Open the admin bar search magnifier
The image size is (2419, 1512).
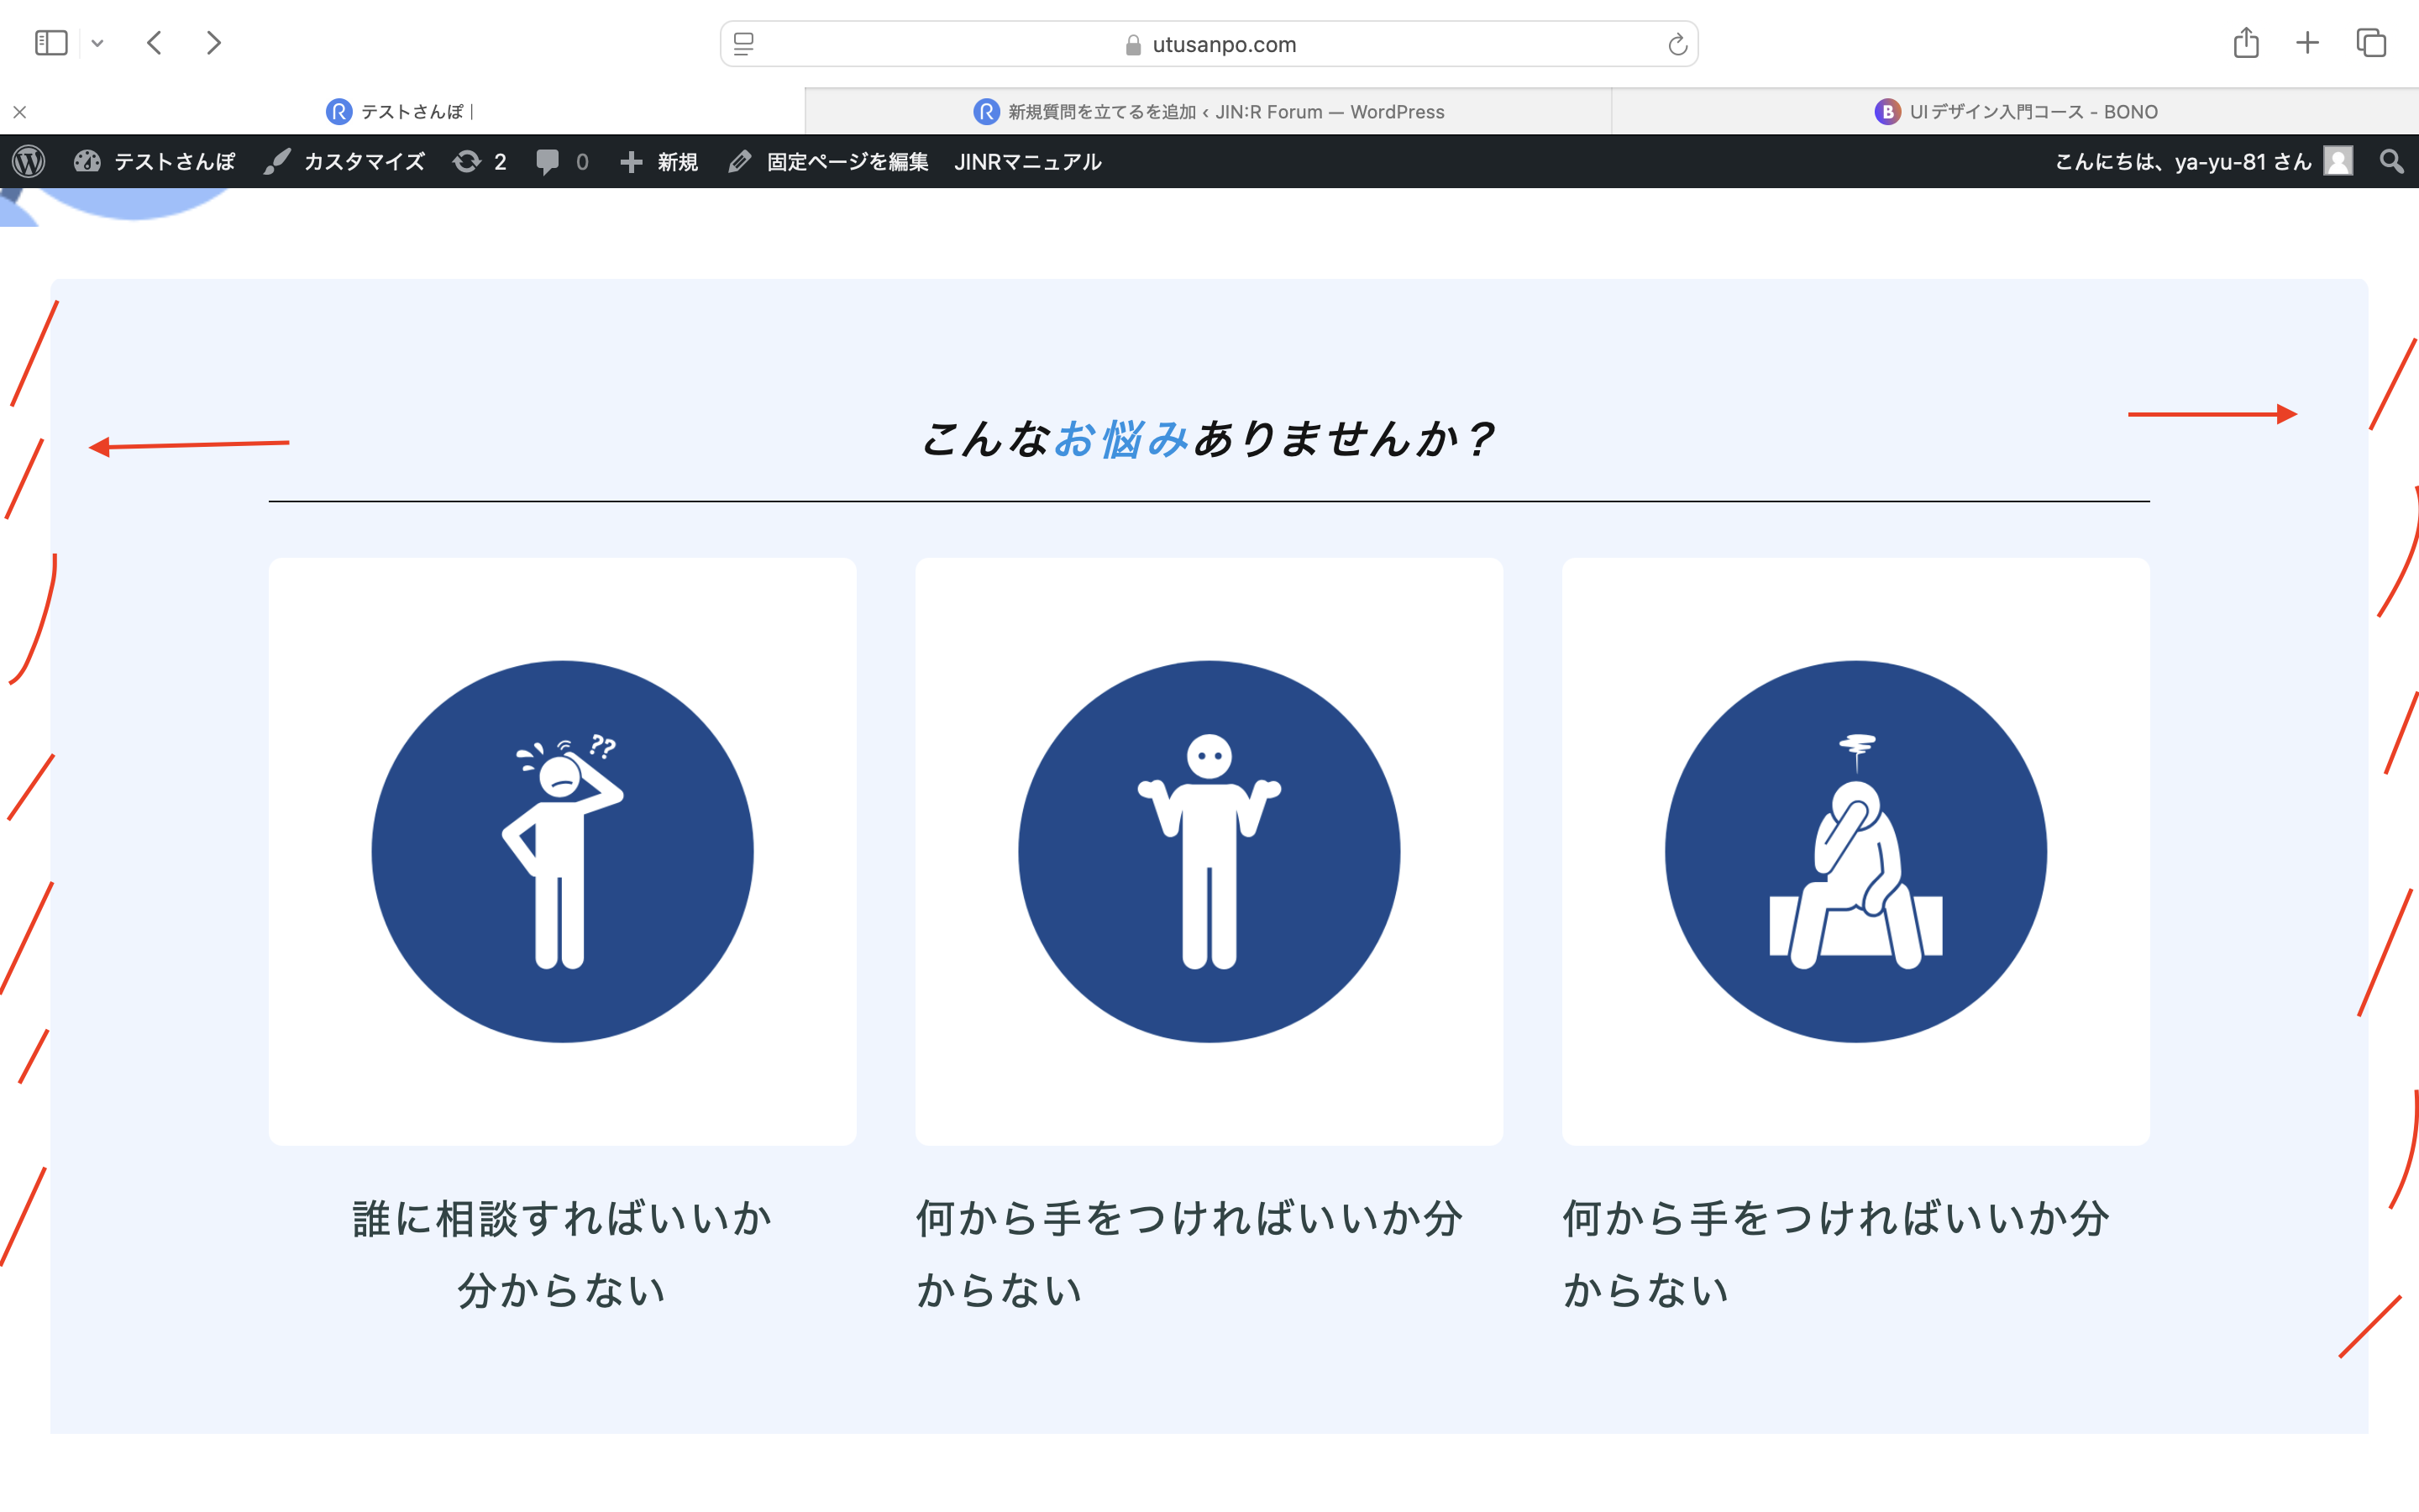click(x=2391, y=161)
